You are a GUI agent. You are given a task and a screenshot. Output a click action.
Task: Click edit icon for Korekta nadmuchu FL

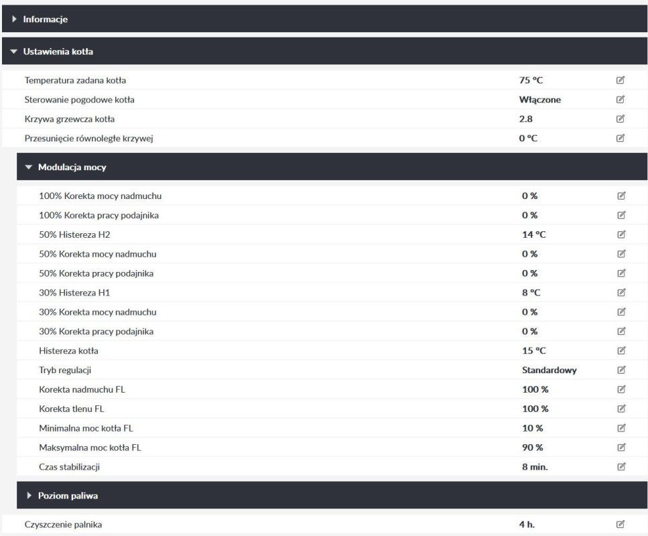(x=621, y=389)
